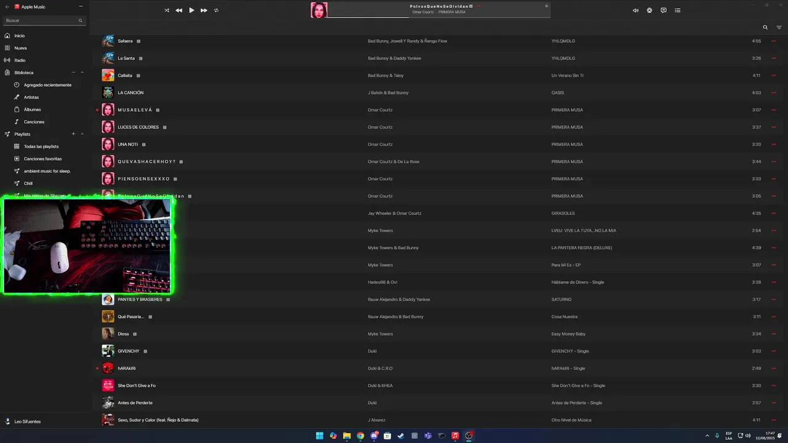Screen dimensions: 788x443
Task: Open the Biblioteca more options dots
Action: coord(73,73)
